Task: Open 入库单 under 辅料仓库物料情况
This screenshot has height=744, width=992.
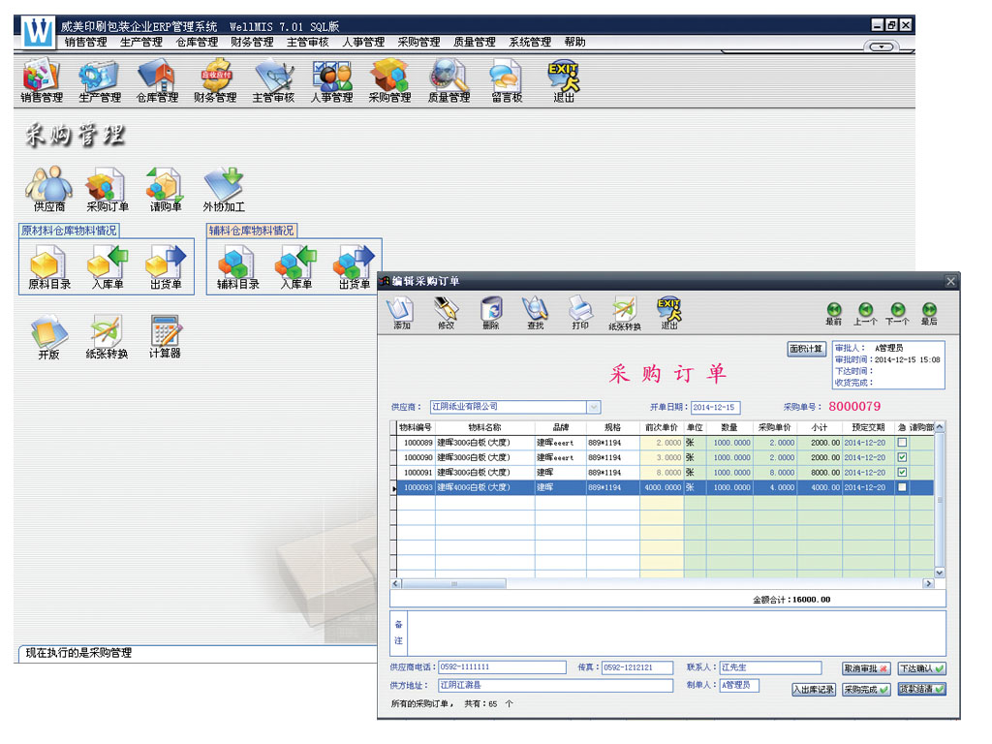Action: click(x=296, y=267)
